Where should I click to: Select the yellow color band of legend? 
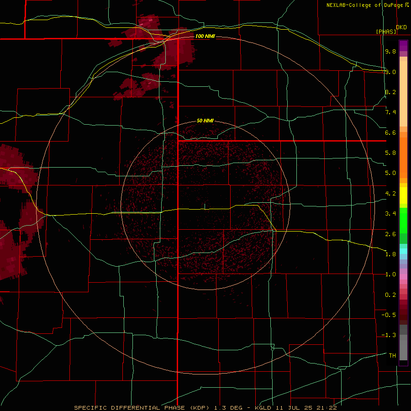403,195
